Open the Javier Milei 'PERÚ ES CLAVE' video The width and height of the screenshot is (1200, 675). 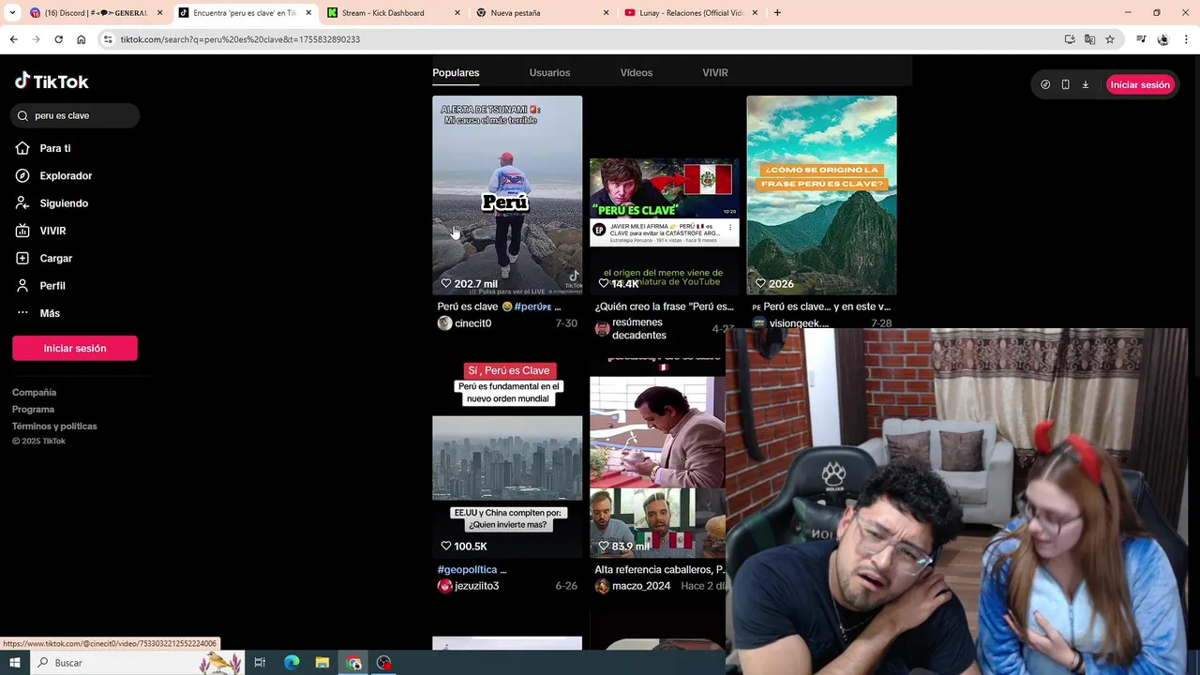pos(665,195)
